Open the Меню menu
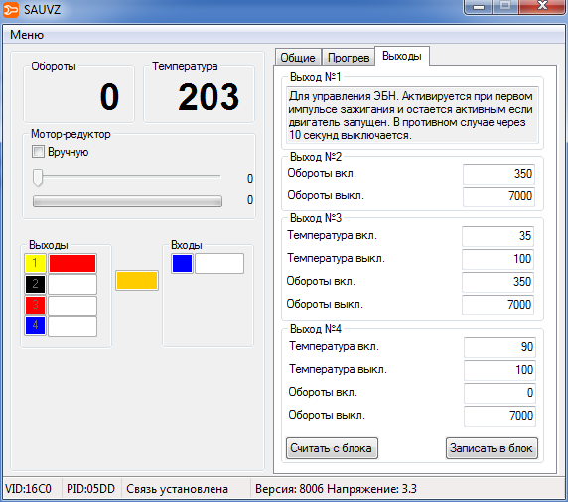Viewport: 568px width, 502px height. (x=27, y=35)
